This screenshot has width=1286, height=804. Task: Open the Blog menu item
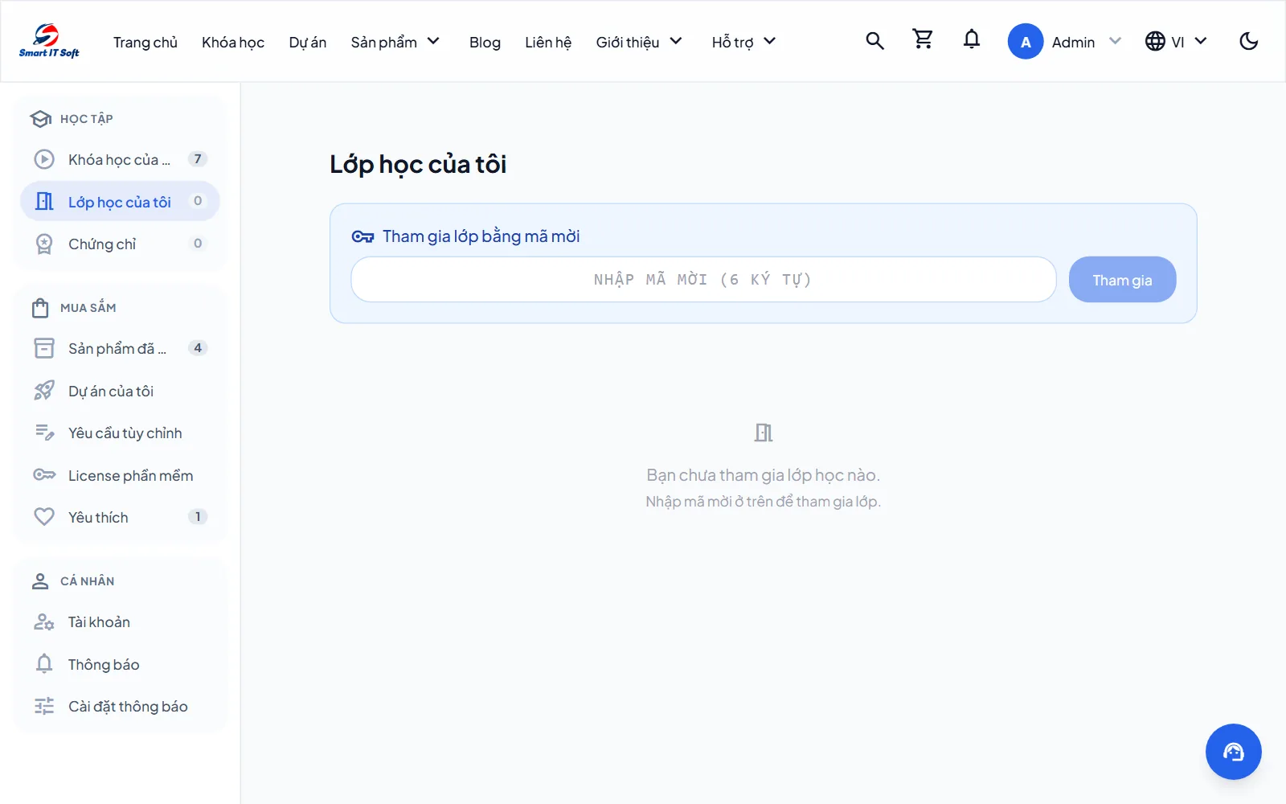[x=485, y=42]
